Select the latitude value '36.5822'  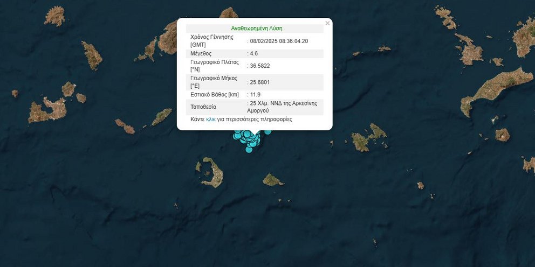pos(259,66)
